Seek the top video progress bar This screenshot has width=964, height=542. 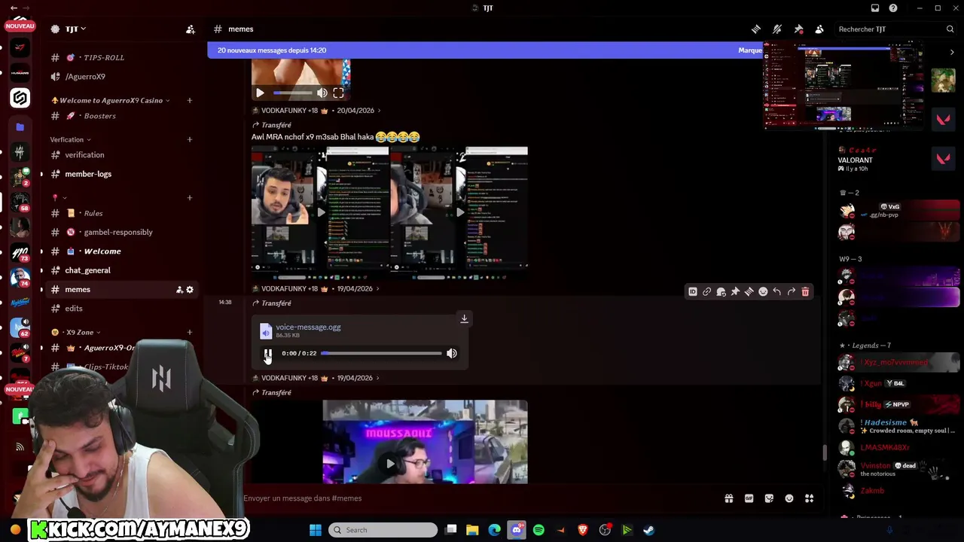point(292,93)
